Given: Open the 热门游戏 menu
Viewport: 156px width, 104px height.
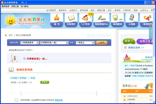Looking at the screenshot, I should 25,6.
